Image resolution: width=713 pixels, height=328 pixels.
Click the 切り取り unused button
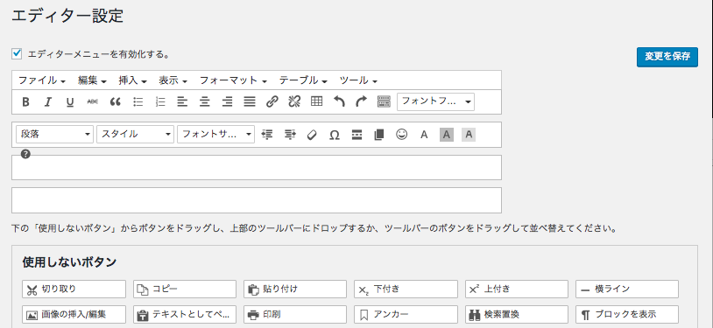74,289
